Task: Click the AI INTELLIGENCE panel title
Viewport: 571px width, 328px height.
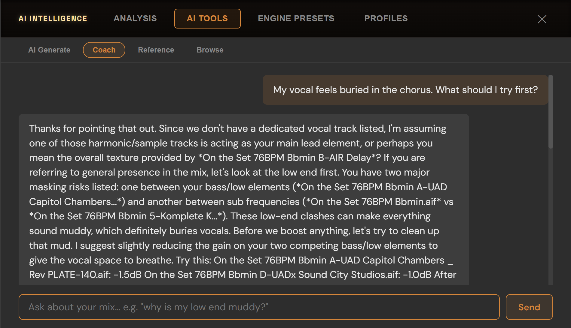Action: 53,19
